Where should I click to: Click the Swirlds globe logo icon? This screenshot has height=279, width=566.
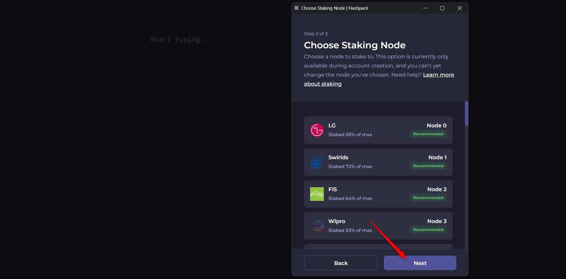317,162
